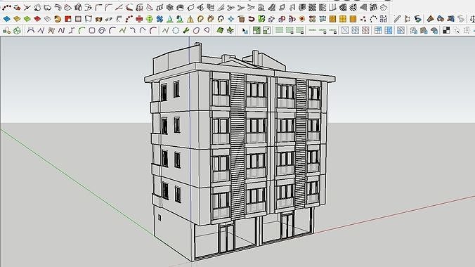475x267 pixels.
Task: Click the blue four-point star icon
Action: pyautogui.click(x=231, y=19)
